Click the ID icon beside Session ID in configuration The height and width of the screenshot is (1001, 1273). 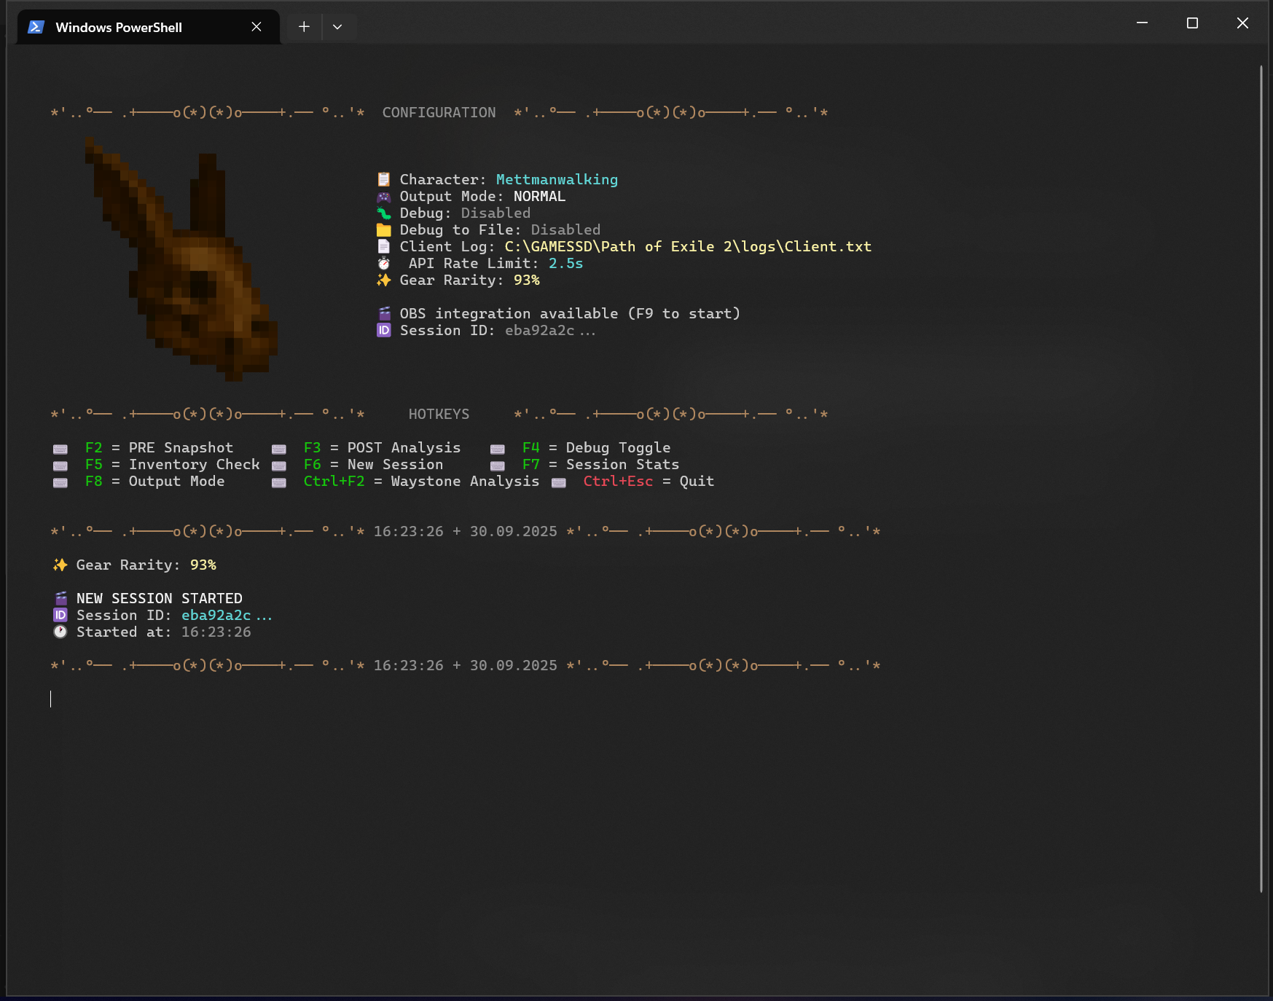point(384,330)
